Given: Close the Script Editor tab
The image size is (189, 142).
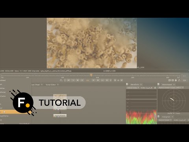Looking at the screenshot, I should pyautogui.click(x=58, y=84).
